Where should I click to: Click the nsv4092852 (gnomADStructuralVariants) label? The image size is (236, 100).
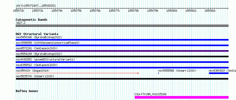tap(45, 59)
